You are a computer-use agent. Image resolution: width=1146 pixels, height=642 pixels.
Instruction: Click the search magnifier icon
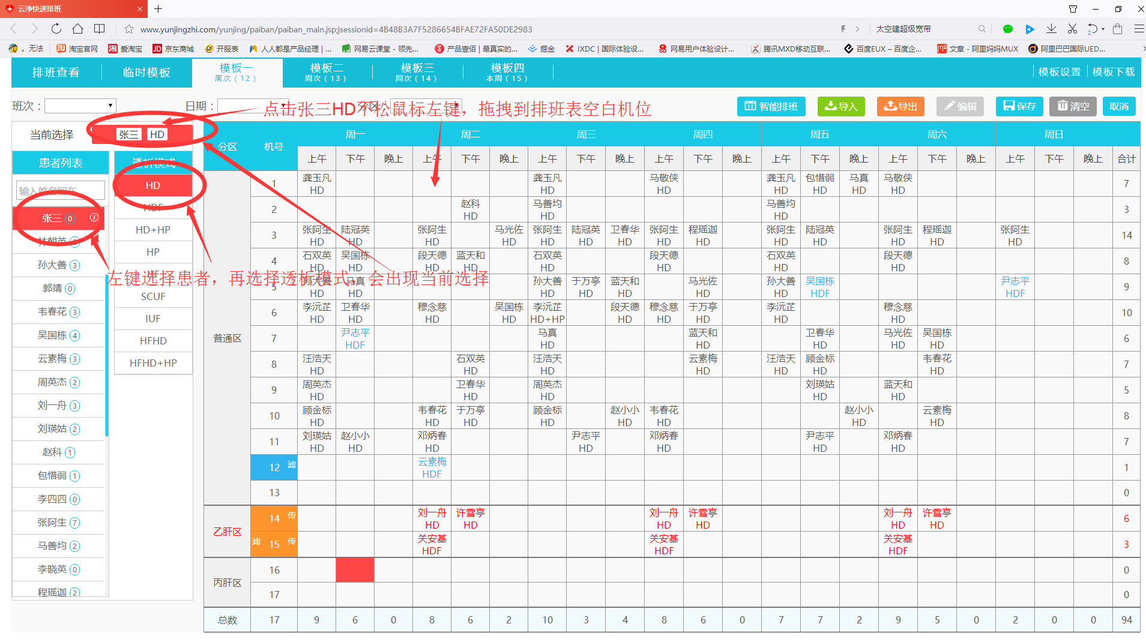click(x=982, y=29)
